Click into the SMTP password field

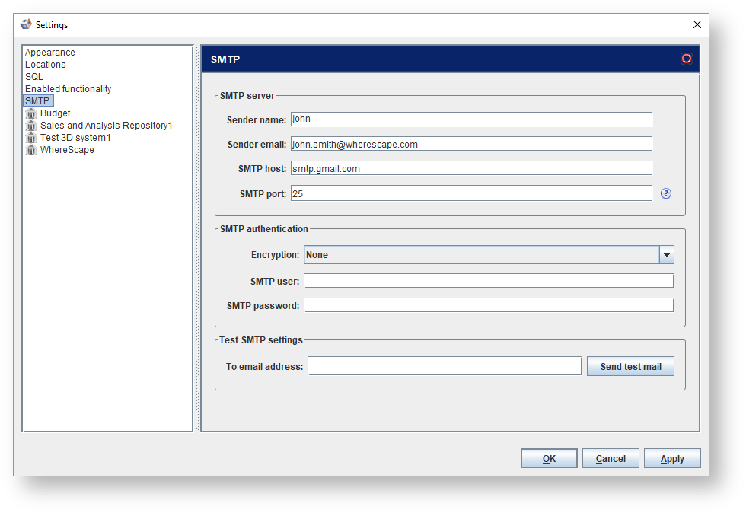(489, 305)
